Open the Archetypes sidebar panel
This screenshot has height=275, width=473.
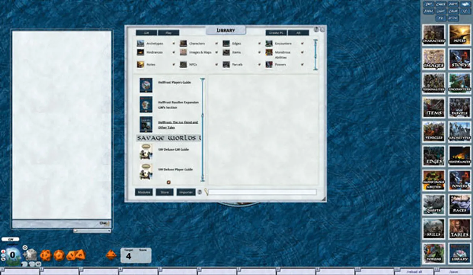[460, 131]
